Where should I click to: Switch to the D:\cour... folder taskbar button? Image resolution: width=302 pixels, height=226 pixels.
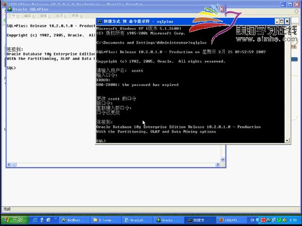click(106, 220)
